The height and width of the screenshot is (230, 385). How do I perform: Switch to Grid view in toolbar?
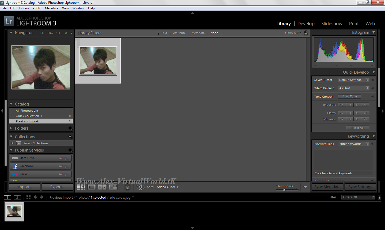pos(81,187)
